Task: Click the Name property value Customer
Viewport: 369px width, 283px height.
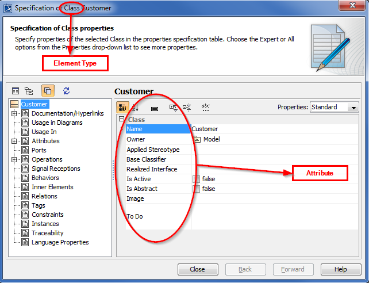Action: (x=274, y=129)
